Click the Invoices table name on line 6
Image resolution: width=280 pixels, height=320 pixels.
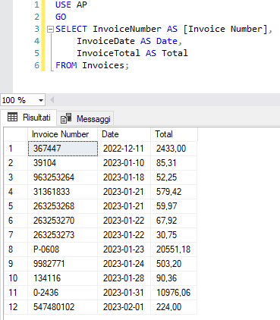point(103,65)
